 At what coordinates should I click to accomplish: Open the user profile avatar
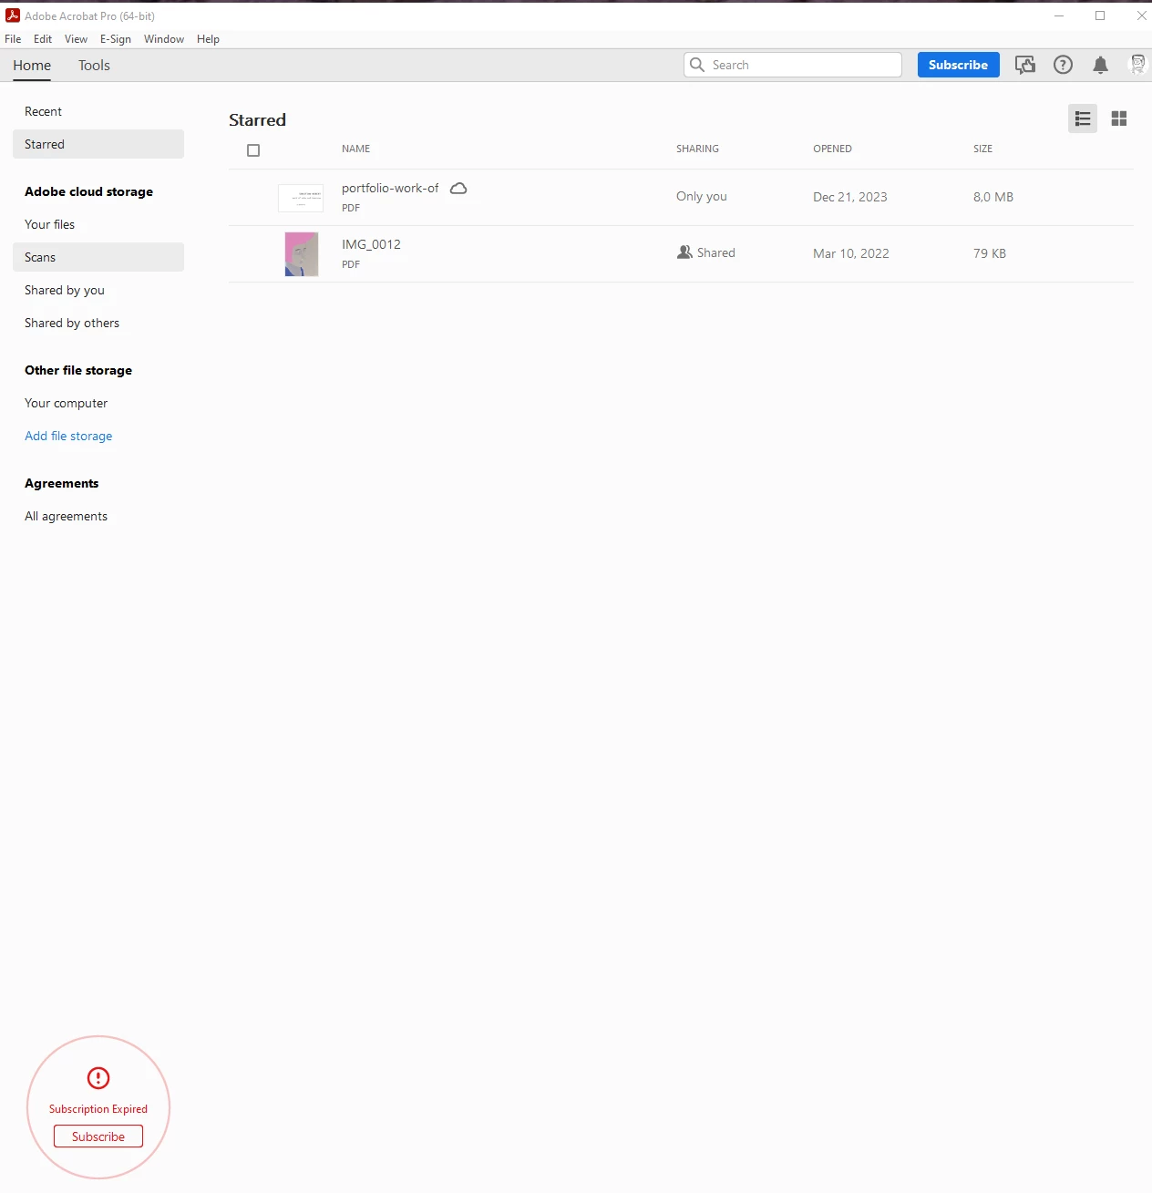click(x=1137, y=65)
